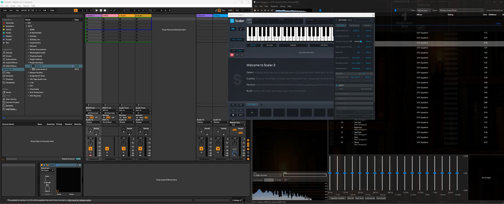
Task: Open Ableton's Options menu
Action: 26,6
